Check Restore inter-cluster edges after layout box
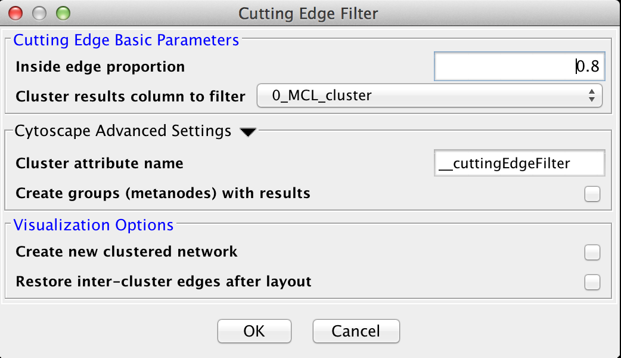 tap(592, 282)
